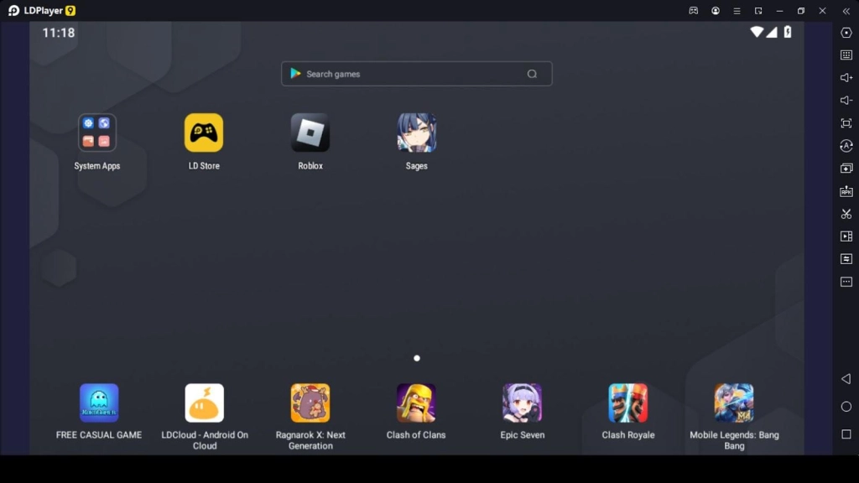The image size is (859, 483).
Task: Minimize the LDPlayer window
Action: [779, 10]
